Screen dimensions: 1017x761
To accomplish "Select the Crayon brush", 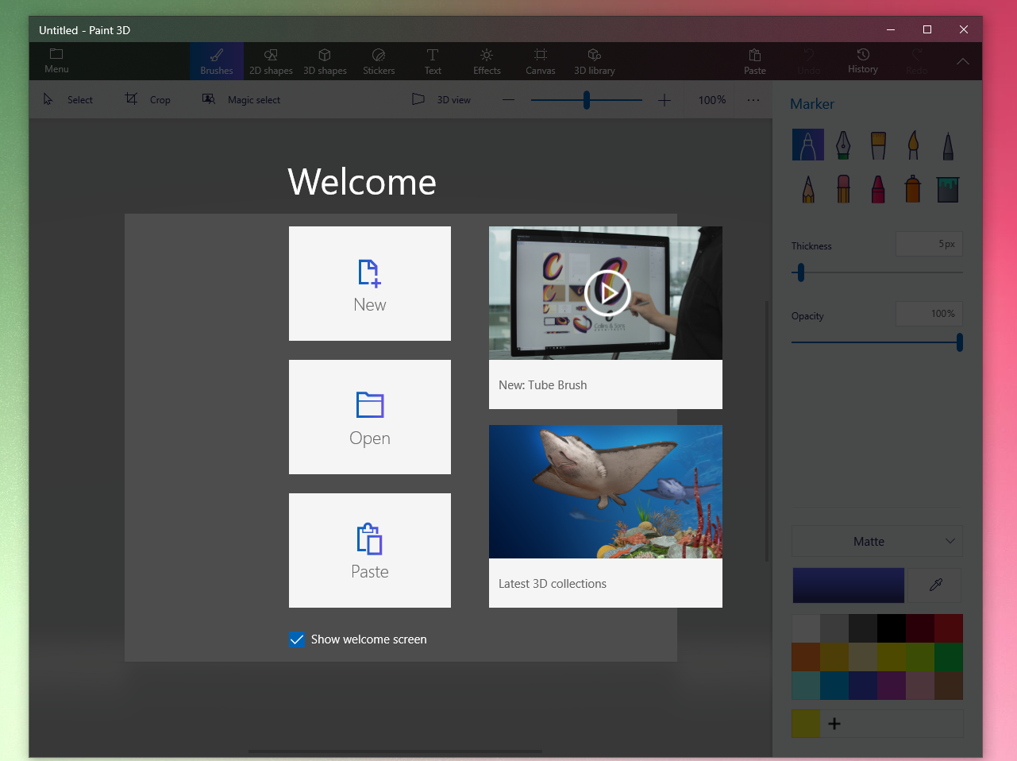I will click(x=877, y=188).
